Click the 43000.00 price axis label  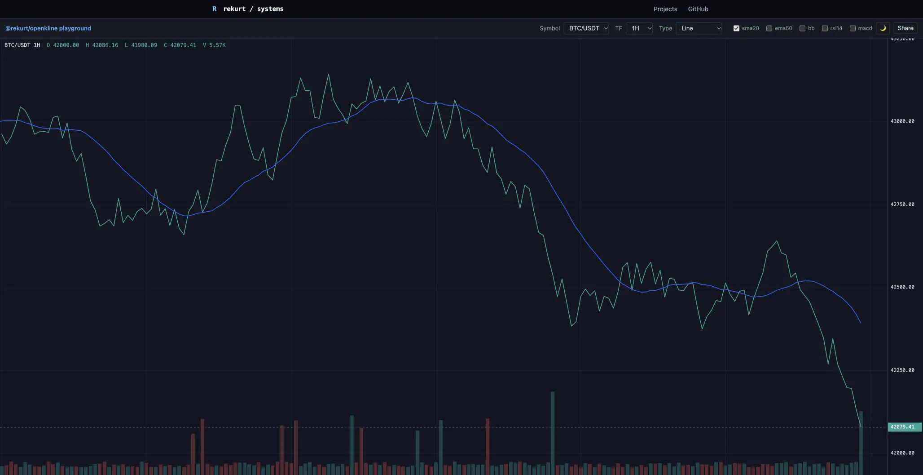tap(902, 121)
